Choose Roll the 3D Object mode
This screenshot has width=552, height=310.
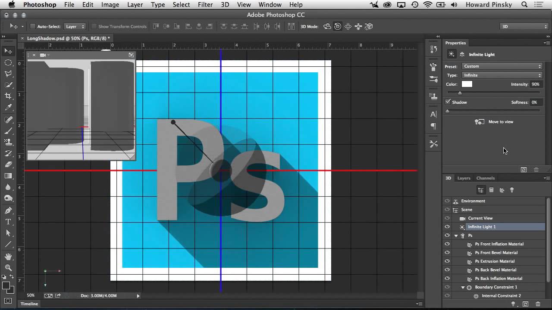point(338,26)
